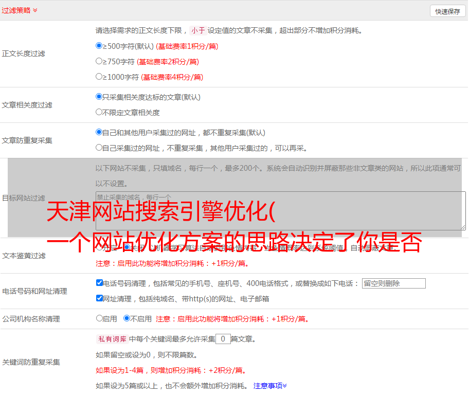The width and height of the screenshot is (469, 395).
Task: Expand the 注意事项 link
Action: click(x=270, y=386)
